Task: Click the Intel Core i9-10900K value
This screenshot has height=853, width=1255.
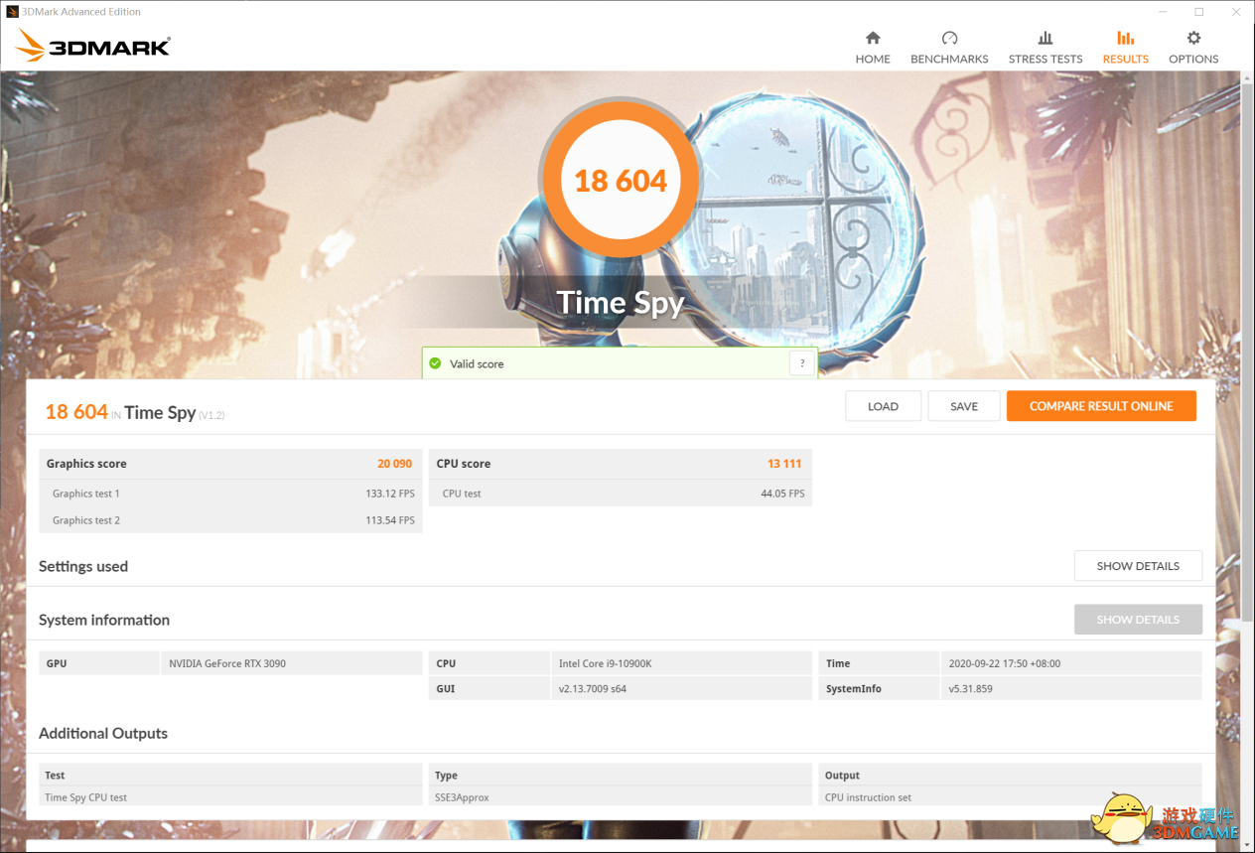Action: point(605,663)
